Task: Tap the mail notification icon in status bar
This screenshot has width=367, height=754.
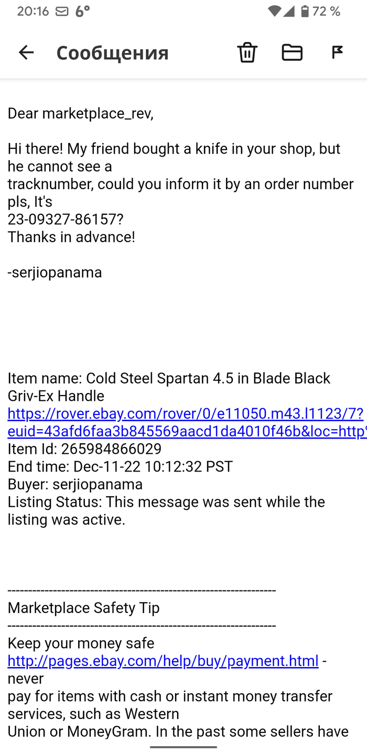Action: pyautogui.click(x=62, y=12)
